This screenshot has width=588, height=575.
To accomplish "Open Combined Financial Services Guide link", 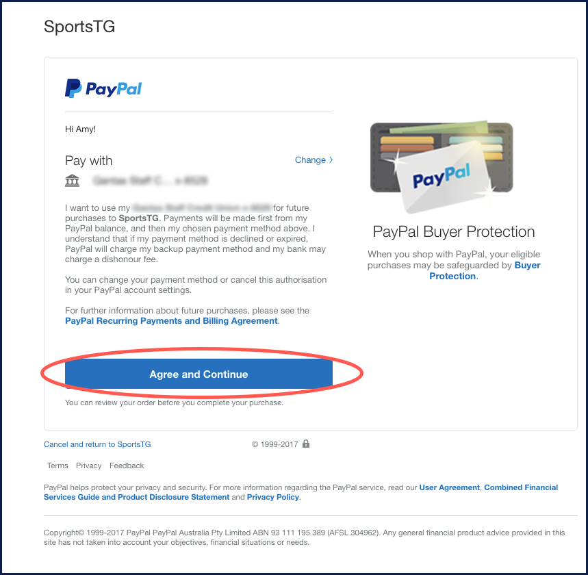I will coord(301,492).
